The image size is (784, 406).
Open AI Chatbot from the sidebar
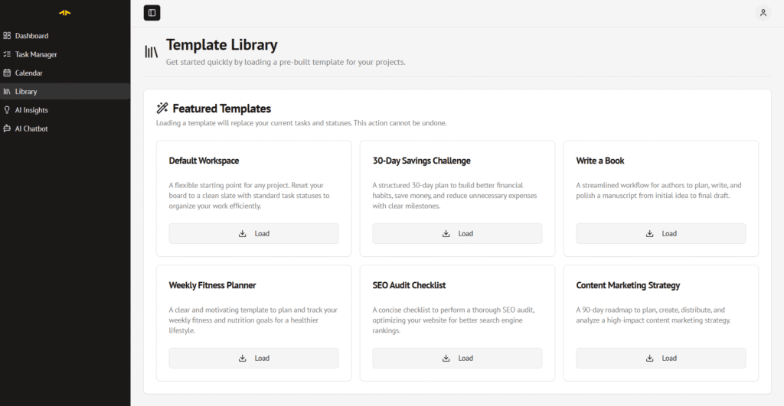coord(31,128)
